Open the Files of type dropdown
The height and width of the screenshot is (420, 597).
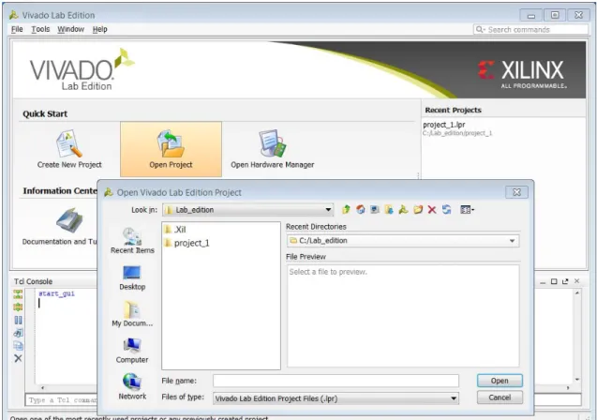pyautogui.click(x=454, y=398)
